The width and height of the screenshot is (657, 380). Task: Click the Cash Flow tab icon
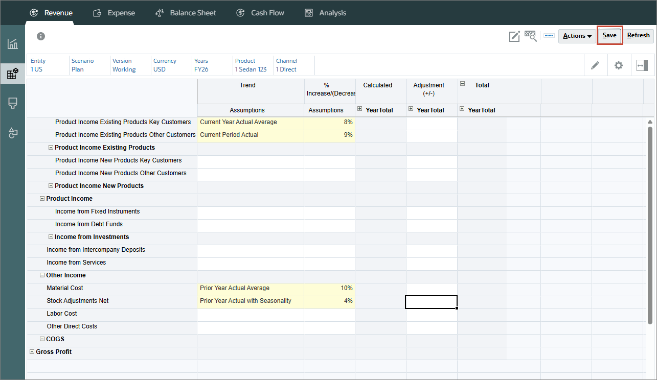(x=240, y=13)
